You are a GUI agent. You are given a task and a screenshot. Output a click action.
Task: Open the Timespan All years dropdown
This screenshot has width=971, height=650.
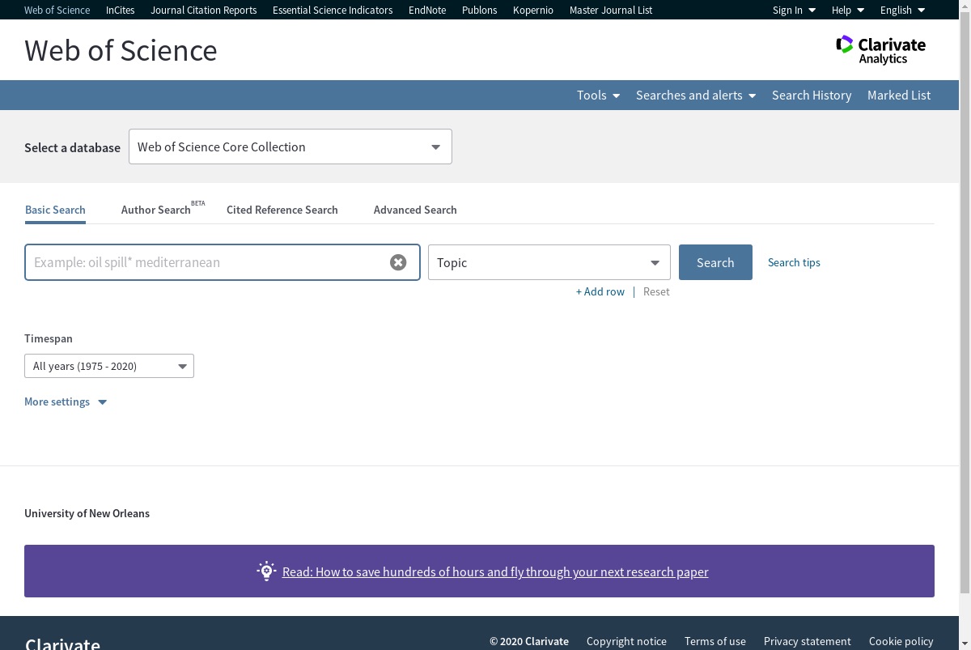pyautogui.click(x=109, y=366)
